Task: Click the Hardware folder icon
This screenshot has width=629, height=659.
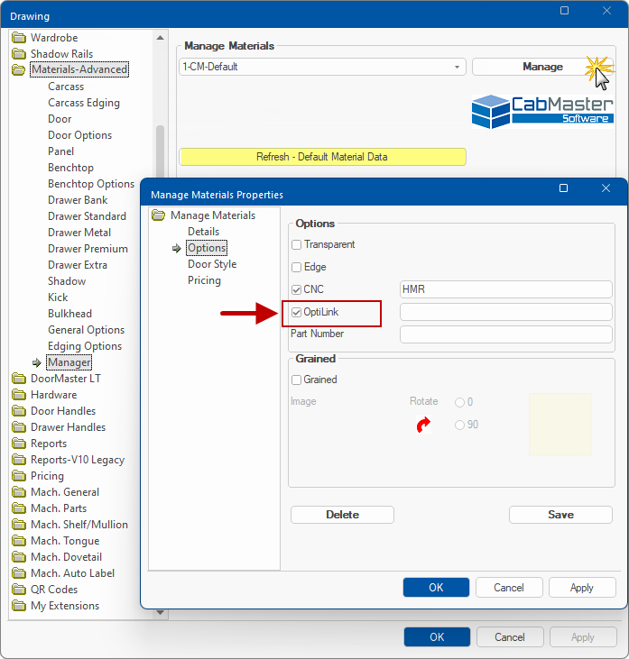Action: tap(19, 395)
